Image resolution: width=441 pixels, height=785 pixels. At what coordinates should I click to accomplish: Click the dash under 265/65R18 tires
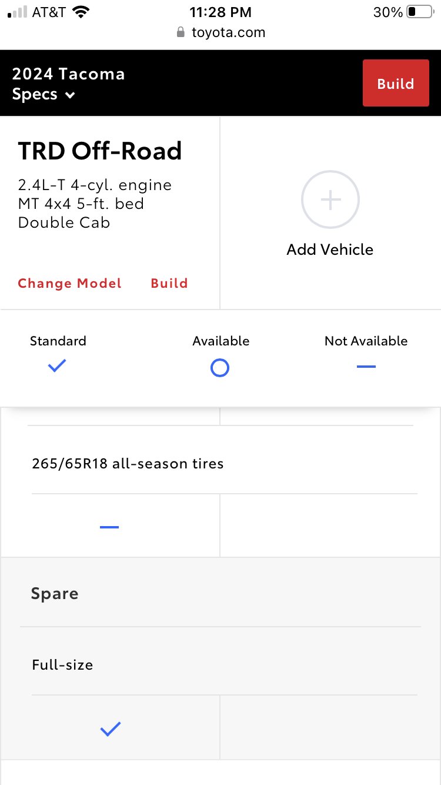pos(109,527)
